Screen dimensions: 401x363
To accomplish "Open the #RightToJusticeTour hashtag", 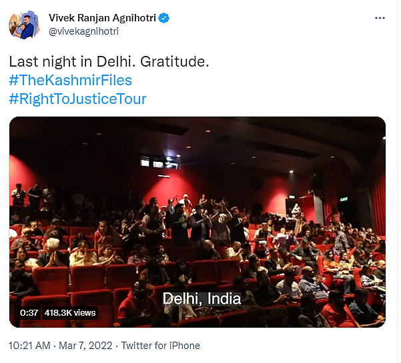I will coord(77,99).
